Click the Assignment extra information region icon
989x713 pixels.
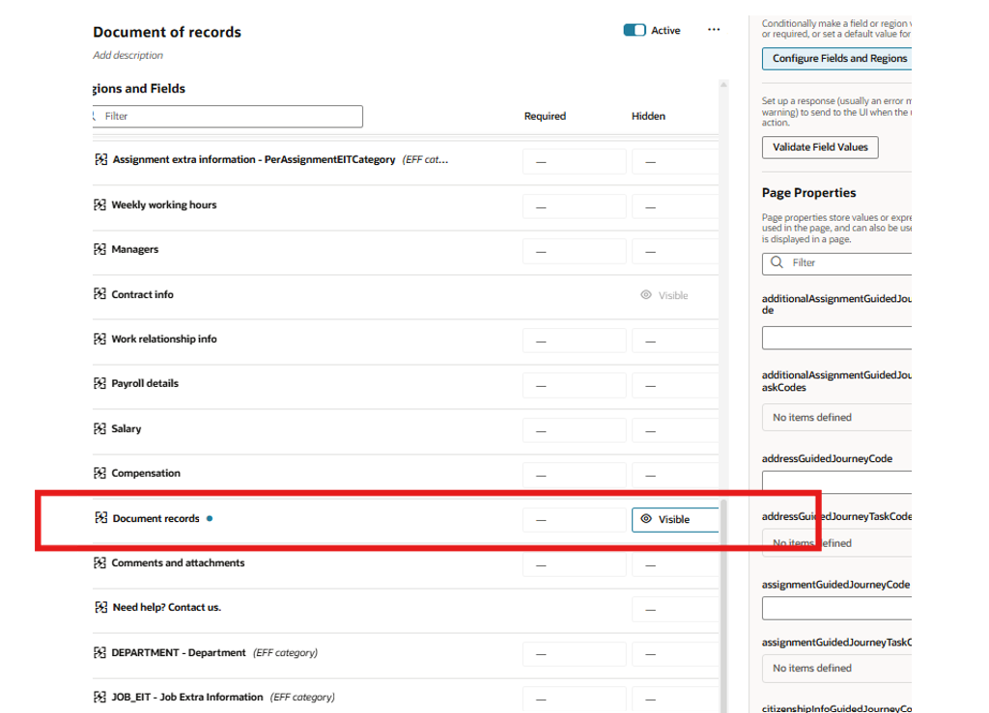click(100, 159)
